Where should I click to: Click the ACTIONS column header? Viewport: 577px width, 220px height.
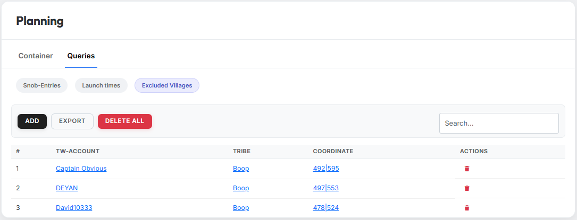click(474, 152)
